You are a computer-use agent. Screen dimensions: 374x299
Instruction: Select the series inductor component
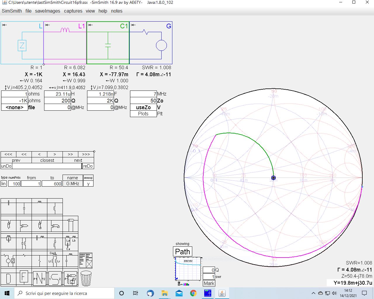tap(39, 206)
